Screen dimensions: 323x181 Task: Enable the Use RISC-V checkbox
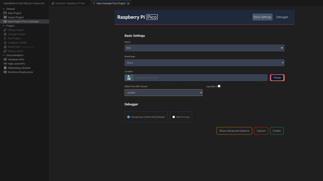(219, 86)
